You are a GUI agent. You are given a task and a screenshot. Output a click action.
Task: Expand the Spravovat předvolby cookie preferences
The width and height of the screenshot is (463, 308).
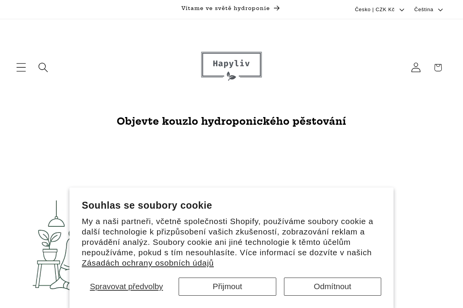point(127,286)
